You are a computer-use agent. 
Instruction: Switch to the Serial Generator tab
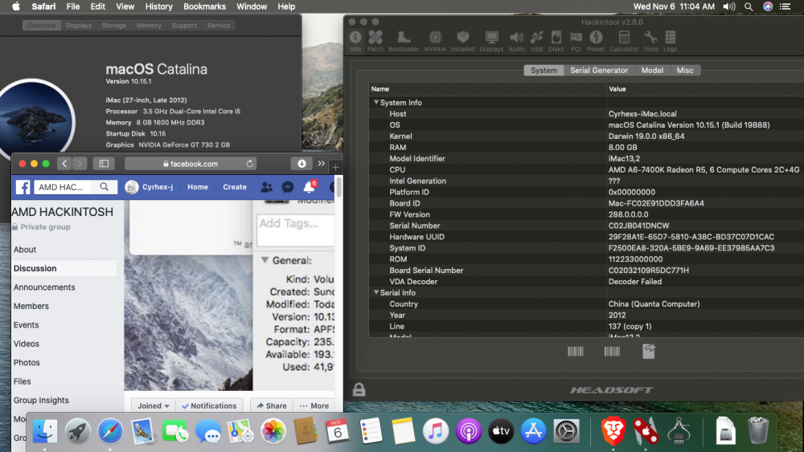pyautogui.click(x=599, y=70)
